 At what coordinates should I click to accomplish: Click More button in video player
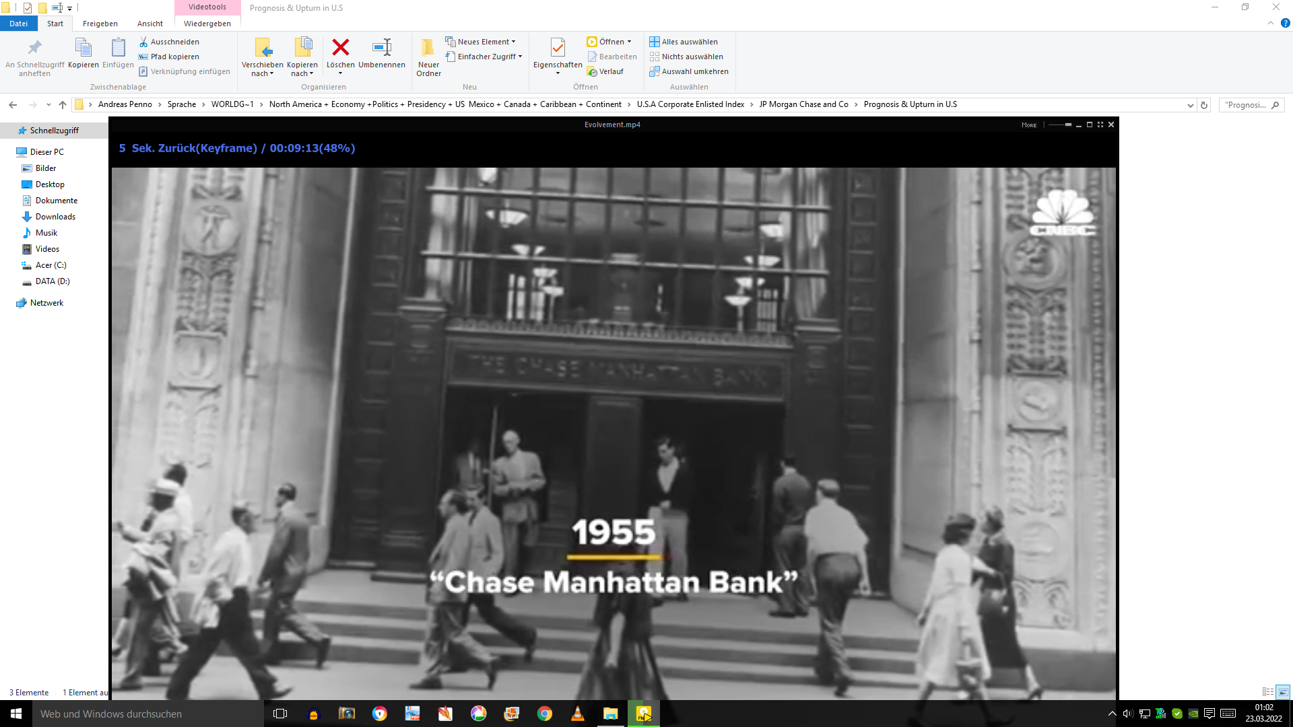coord(1029,125)
